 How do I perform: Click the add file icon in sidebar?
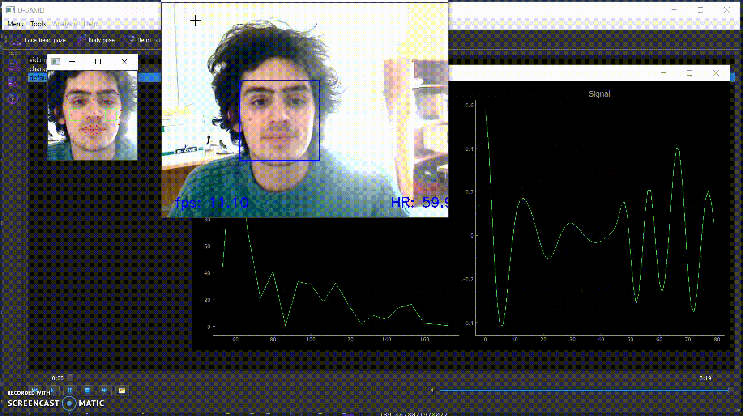tap(13, 65)
